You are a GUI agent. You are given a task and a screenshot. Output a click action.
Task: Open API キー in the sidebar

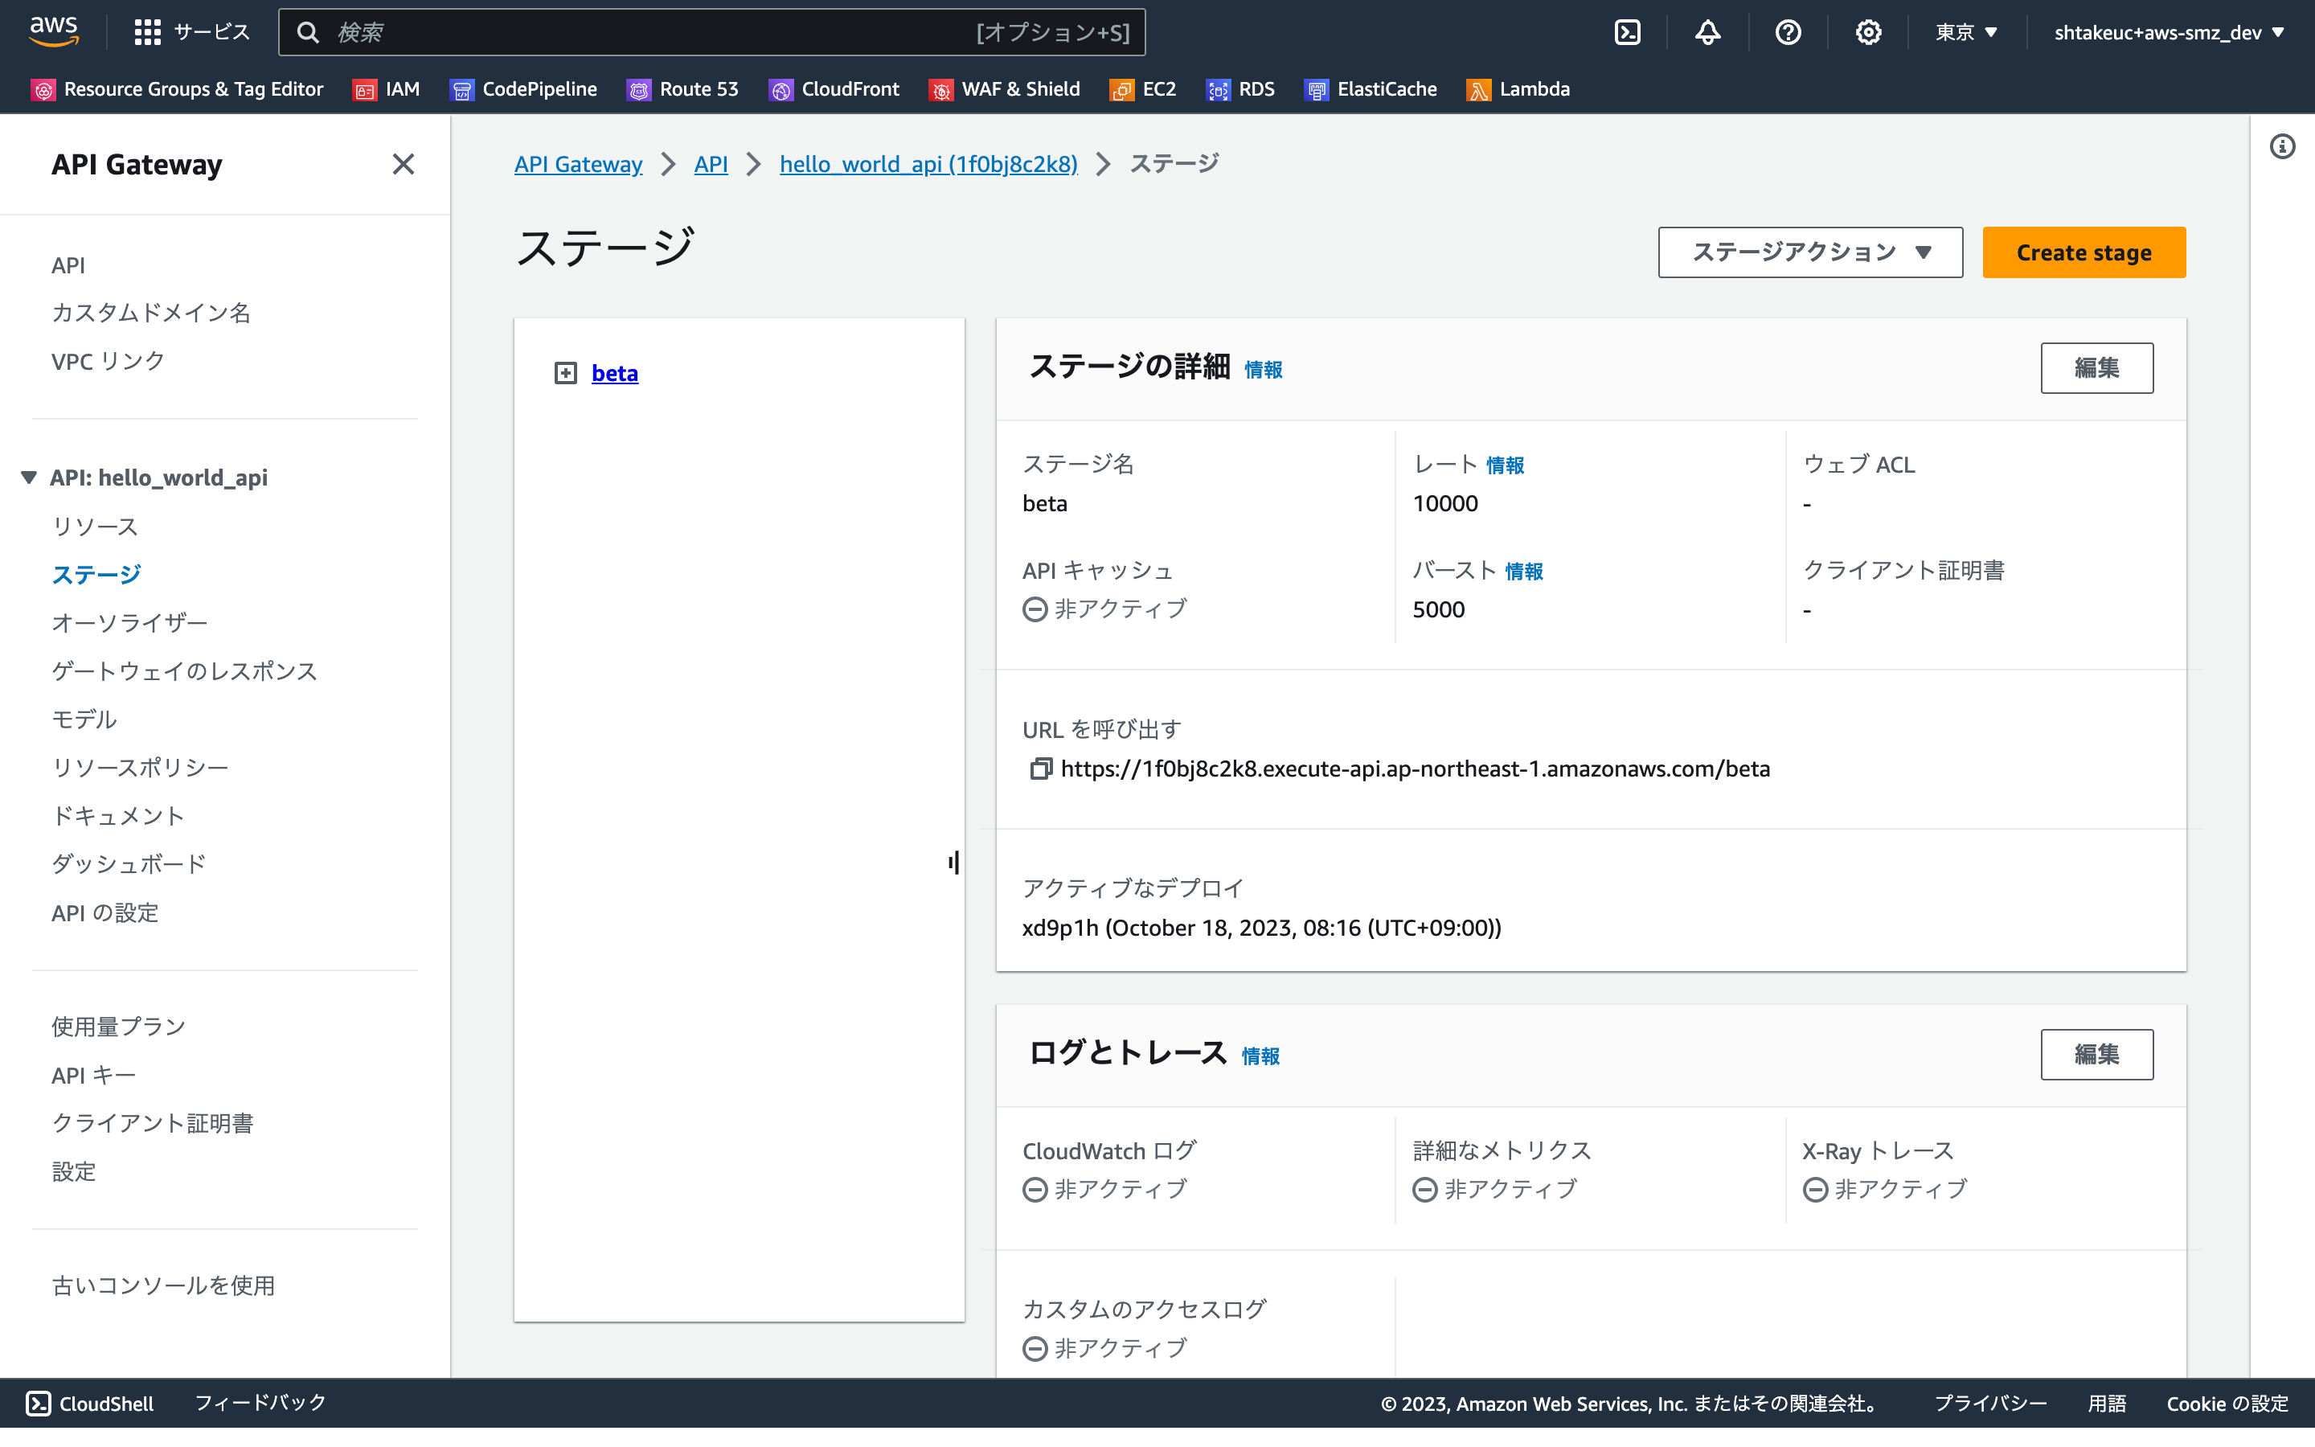pos(94,1075)
